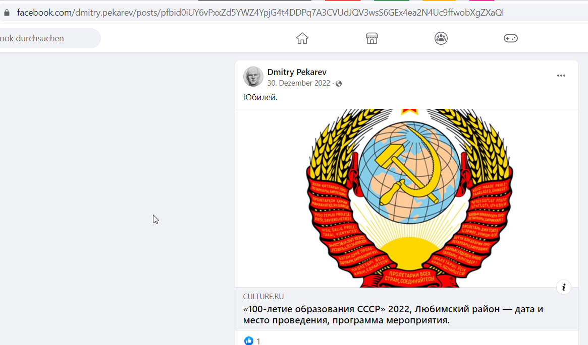Open the Dmitry Pekarev profile name link
This screenshot has width=588, height=345.
(297, 72)
